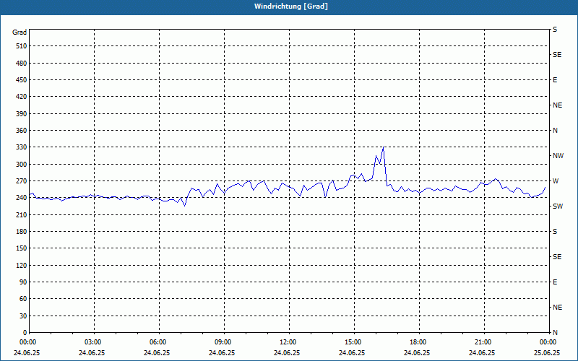Screen dimensions: 578x361
Task: Click the SW compass label on the right axis
Action: coord(558,206)
